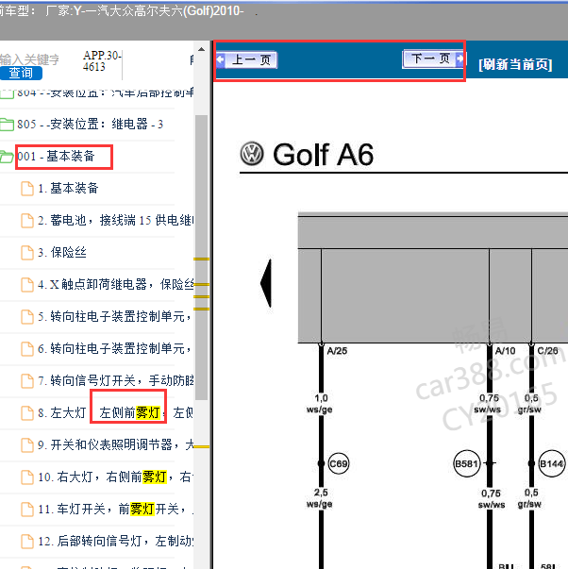568x569 pixels.
Task: Click connector node C69 in the diagram
Action: (339, 463)
